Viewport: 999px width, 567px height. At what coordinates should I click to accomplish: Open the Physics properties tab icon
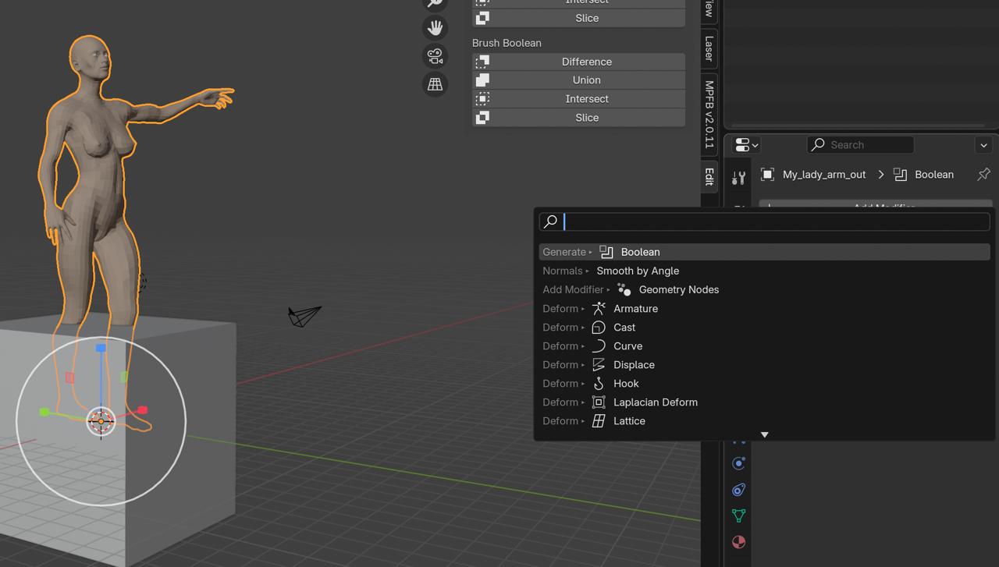[x=738, y=463]
